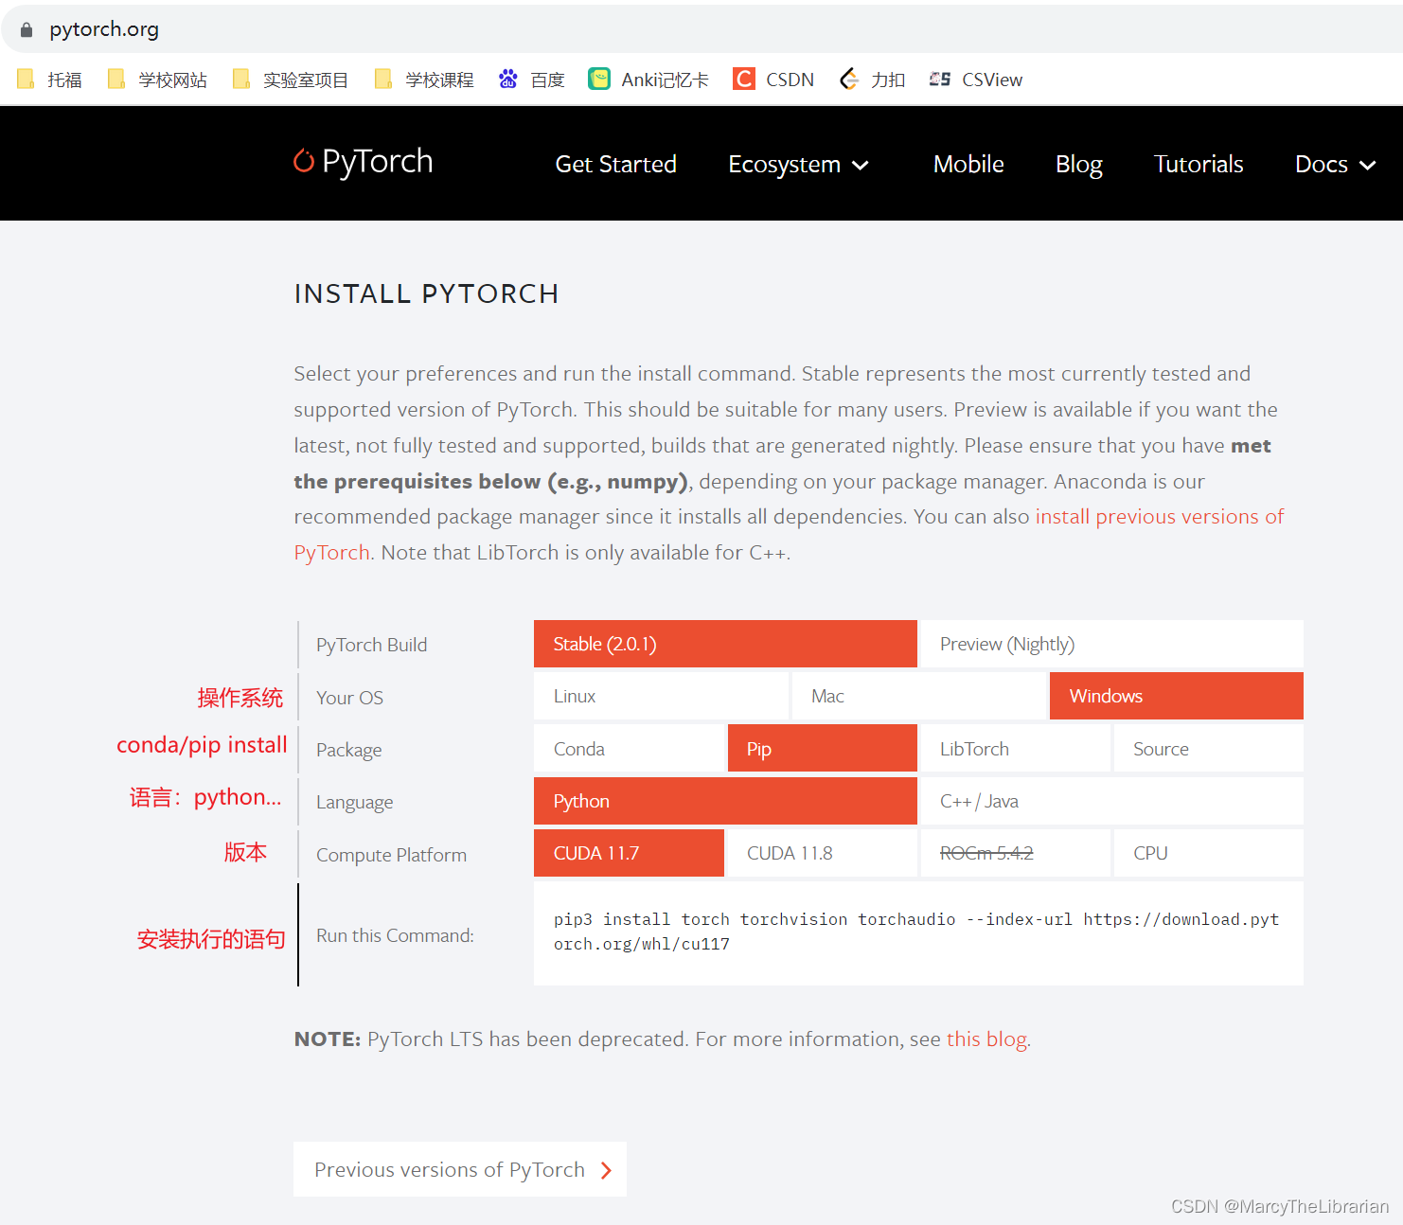Expand the Ecosystem dropdown menu

tap(798, 165)
